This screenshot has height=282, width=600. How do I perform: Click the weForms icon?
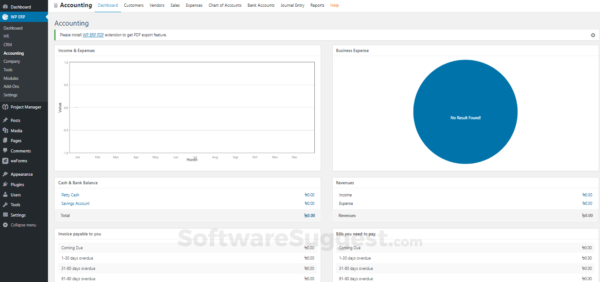pos(4,161)
